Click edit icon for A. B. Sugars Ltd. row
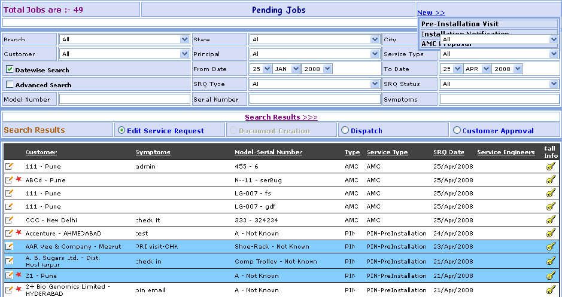This screenshot has width=562, height=297. click(x=9, y=261)
